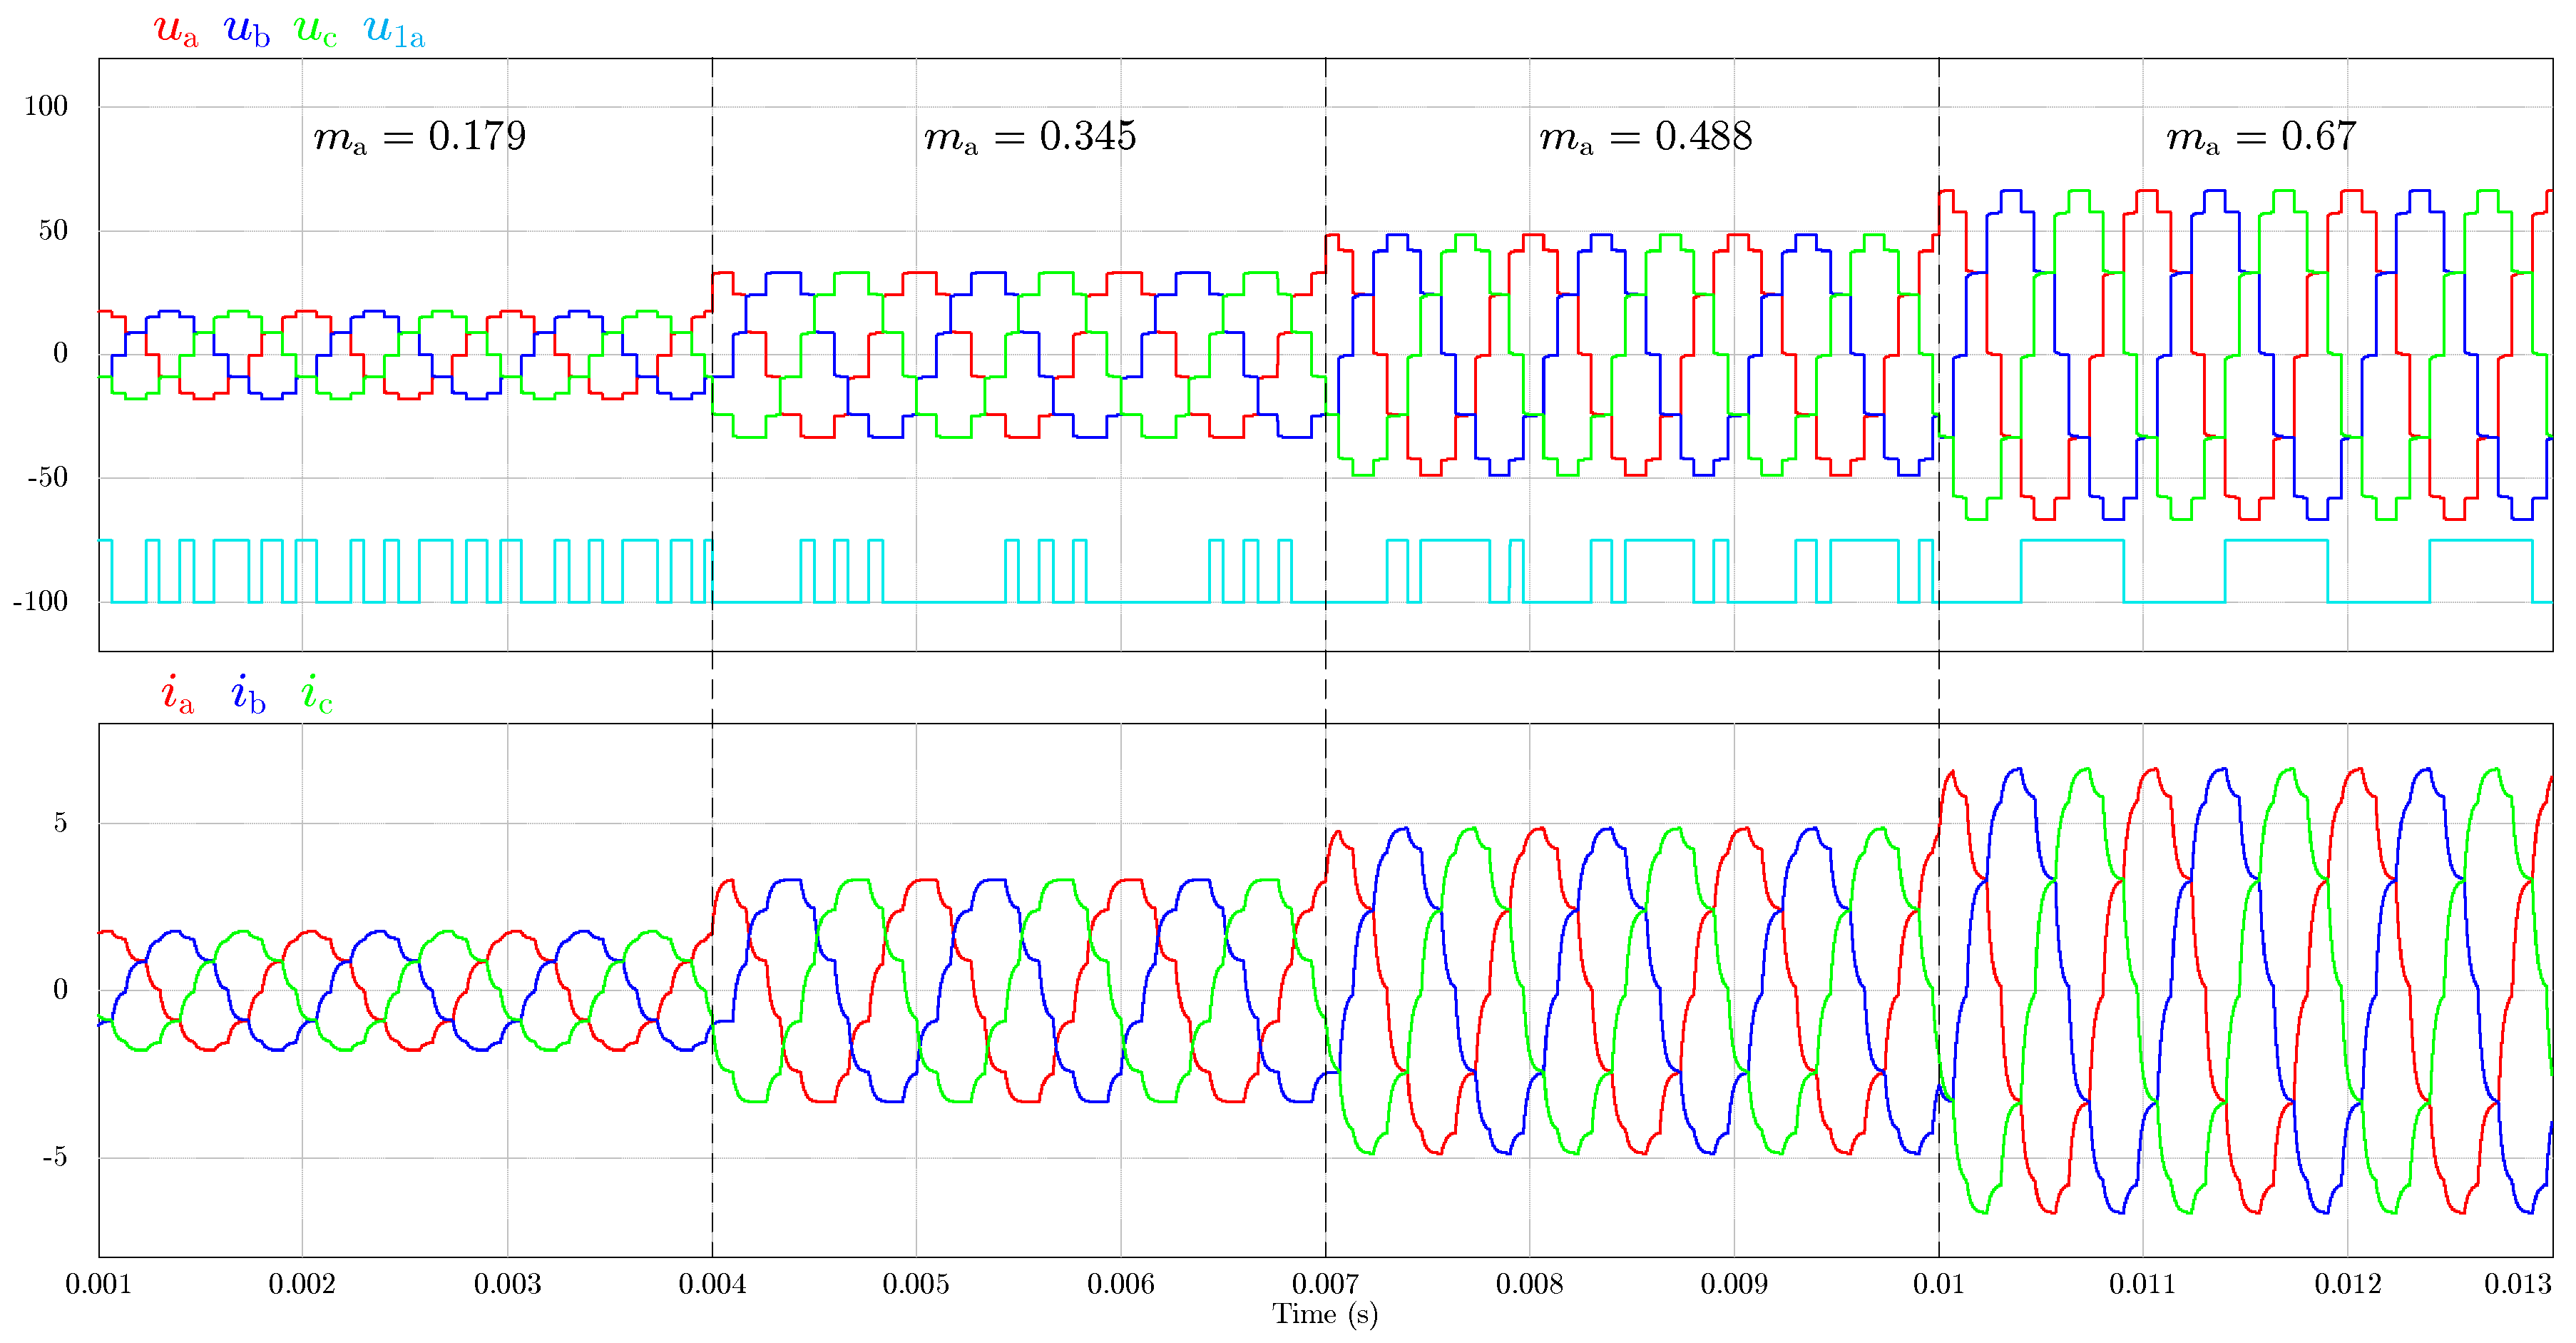Click the green u_c legend label

pyautogui.click(x=315, y=31)
